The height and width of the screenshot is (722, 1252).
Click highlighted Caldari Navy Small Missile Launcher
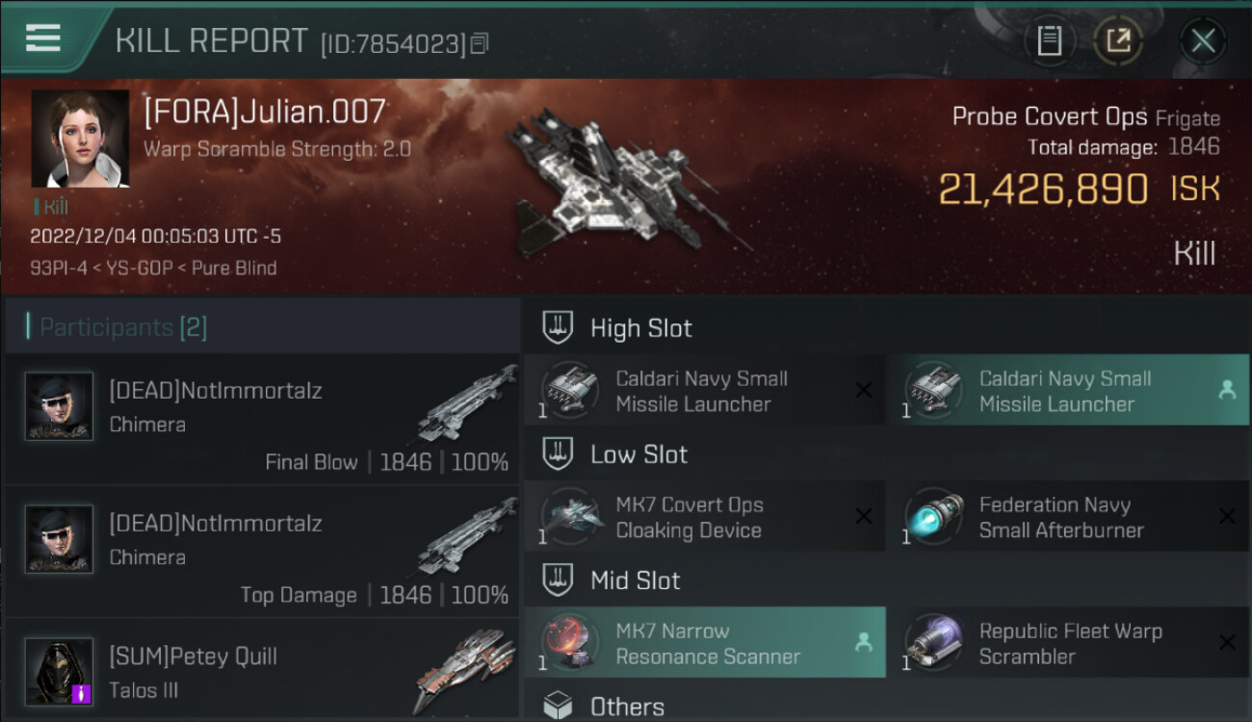pyautogui.click(x=1067, y=390)
